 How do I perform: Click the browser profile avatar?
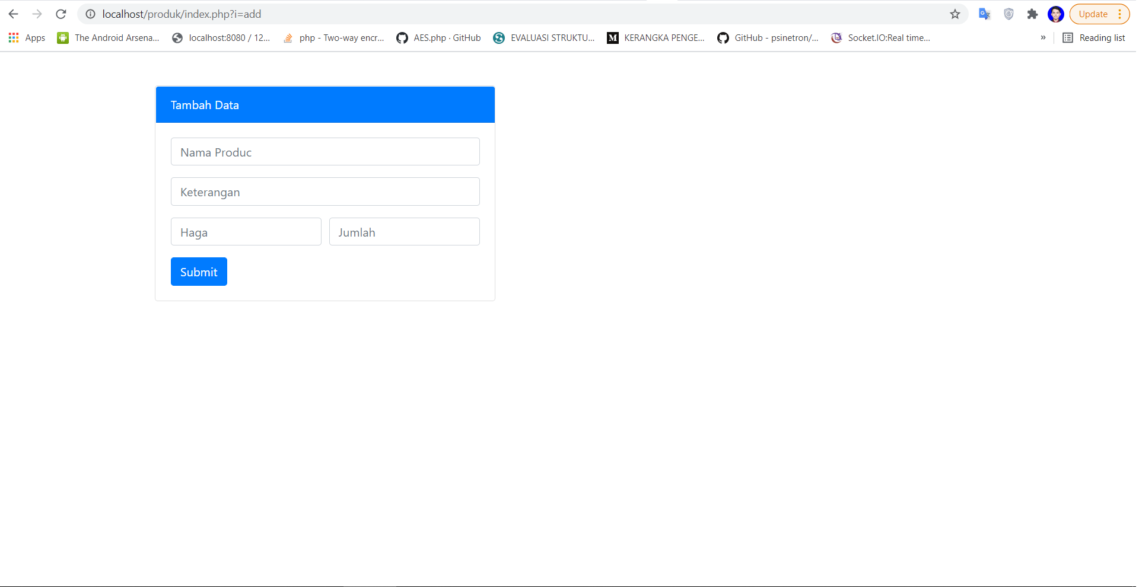pos(1056,14)
